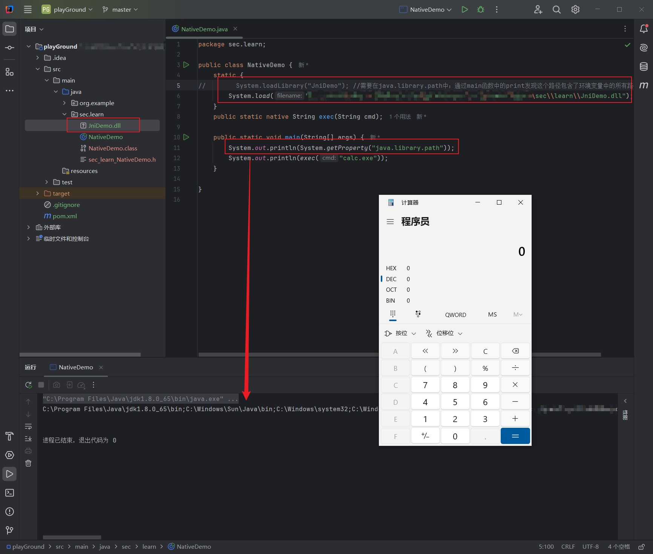Viewport: 653px width, 554px height.
Task: Show more tool windows ellipsis
Action: click(x=9, y=90)
